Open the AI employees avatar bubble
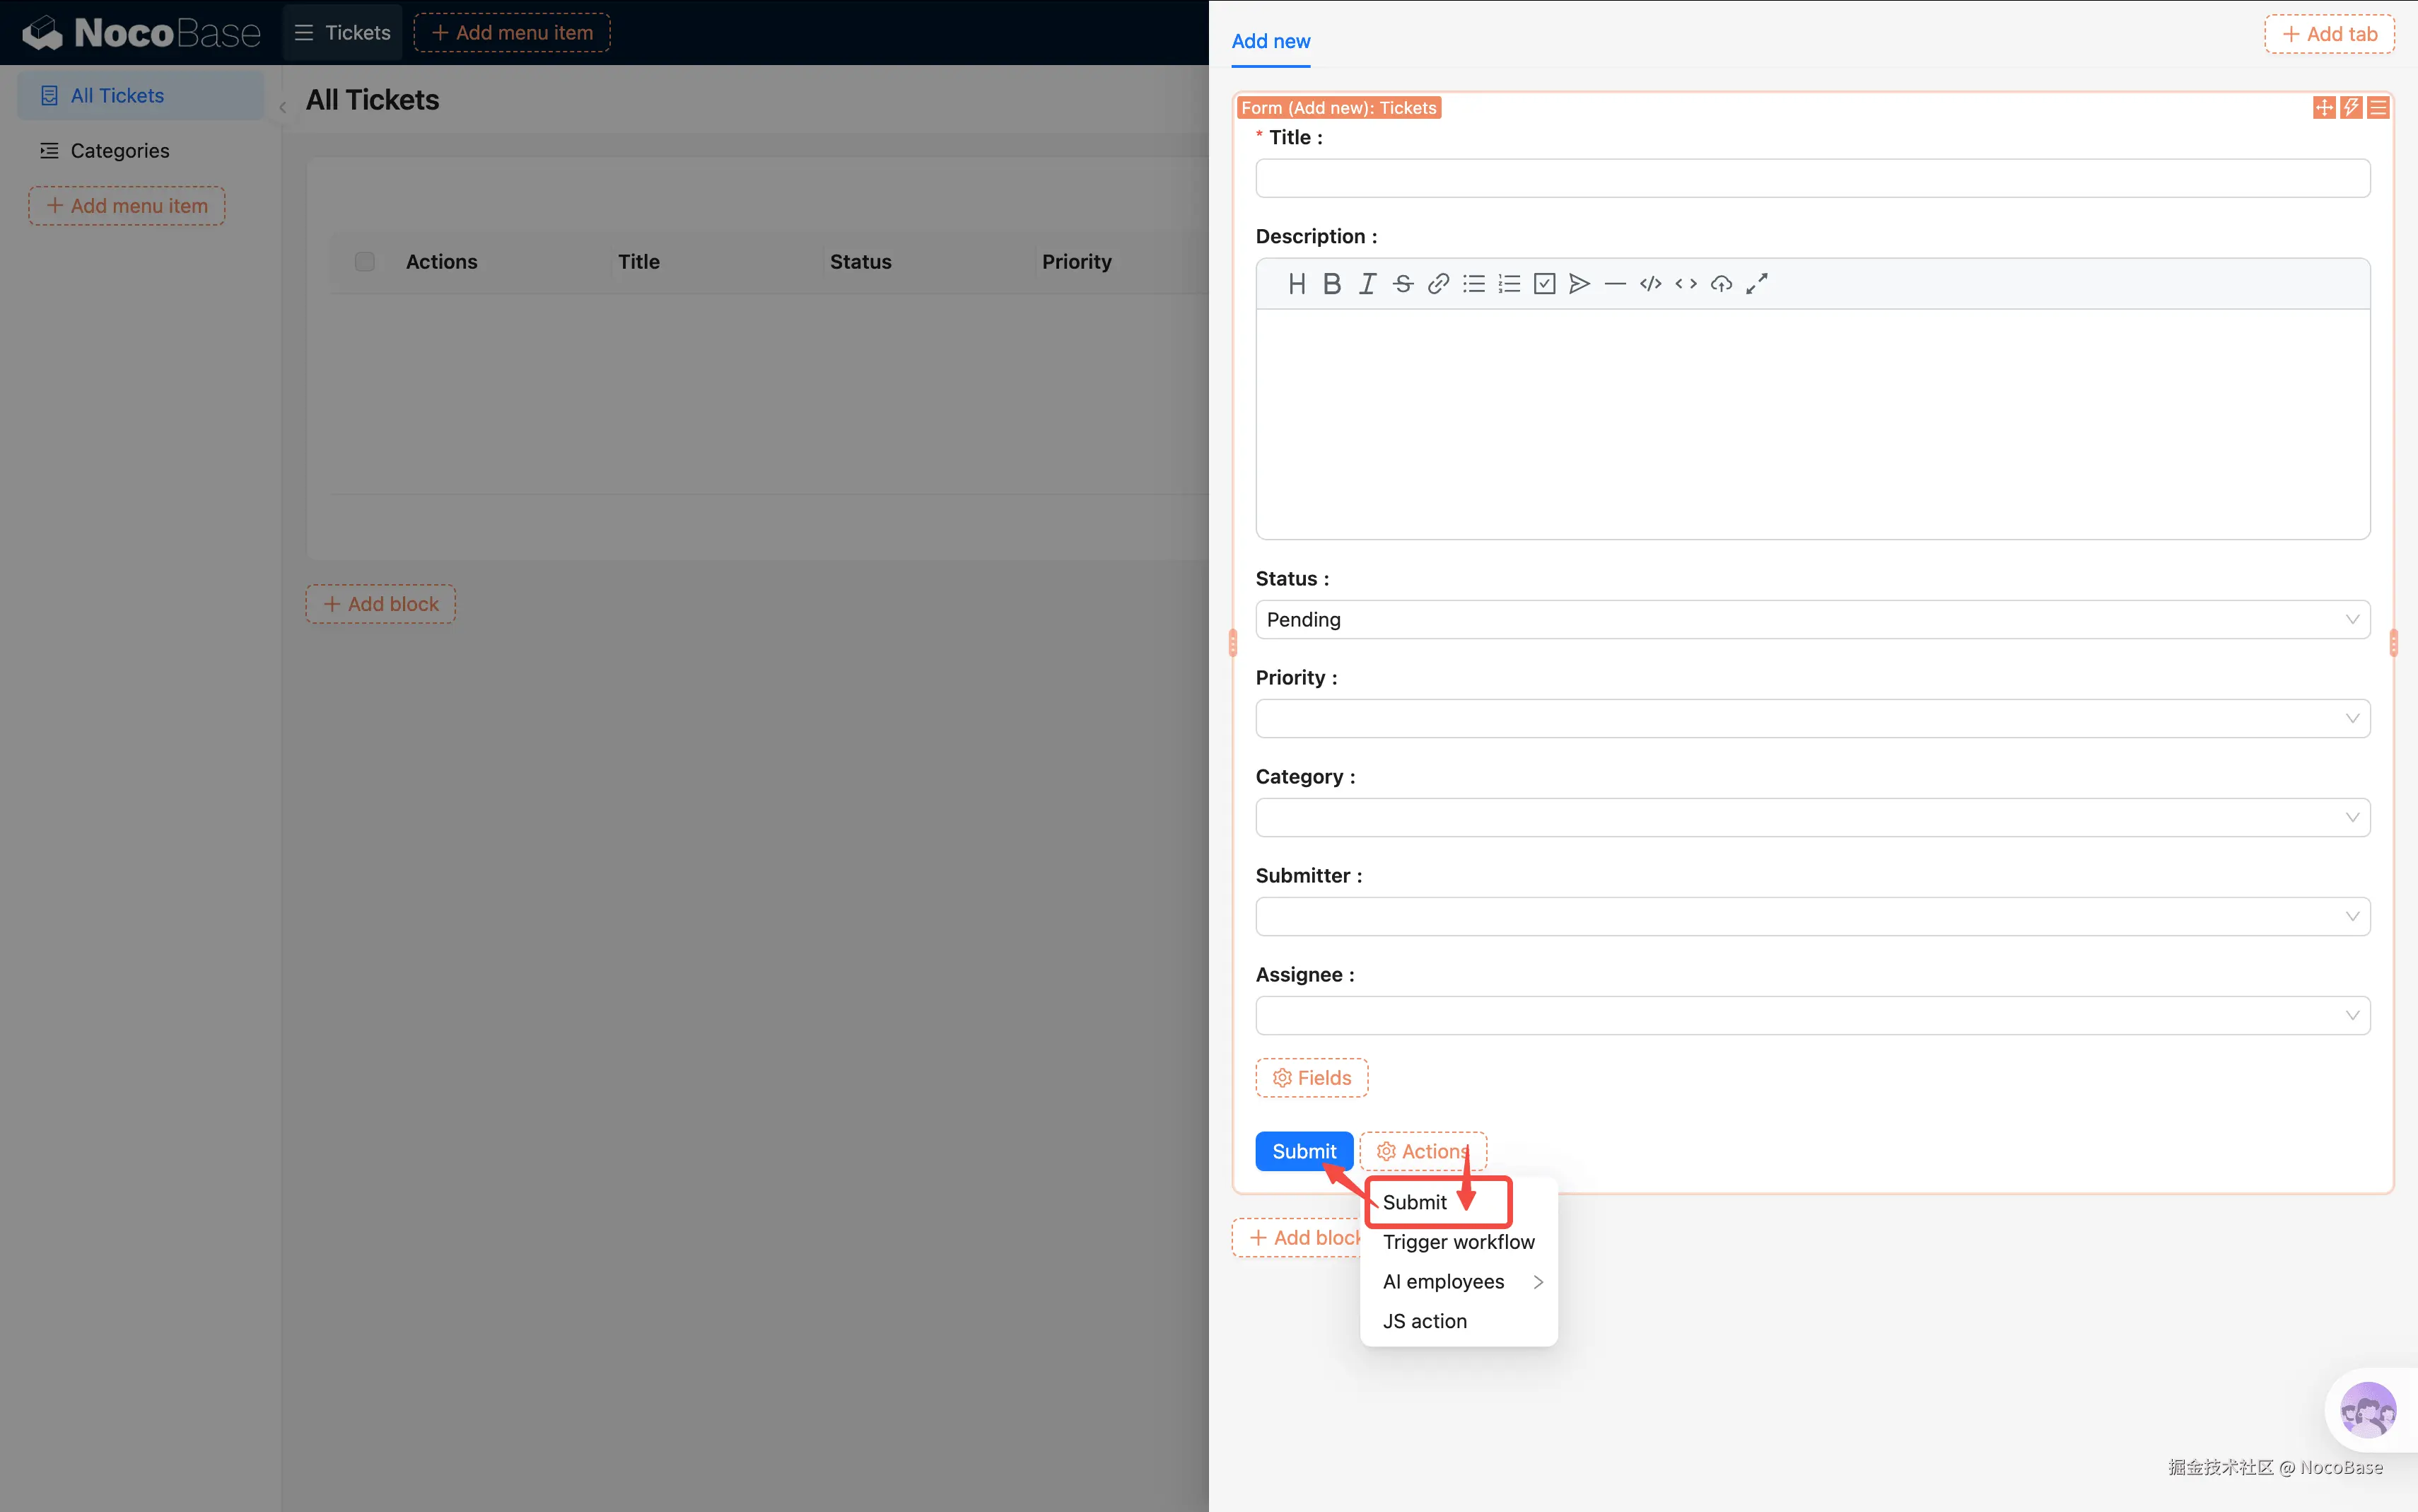Image resolution: width=2418 pixels, height=1512 pixels. (2367, 1411)
